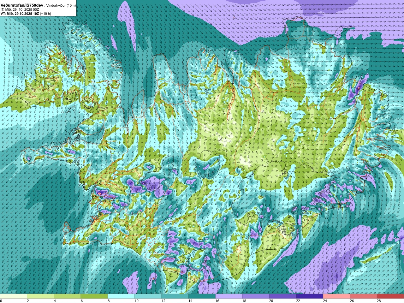Select the light lavender 16–18 legend swatch

point(229,296)
